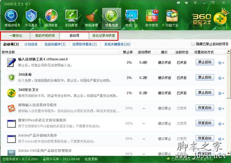The width and height of the screenshot is (231, 163).
Task: Click the startup list vertical scrollbar thumb
Action: [228, 76]
